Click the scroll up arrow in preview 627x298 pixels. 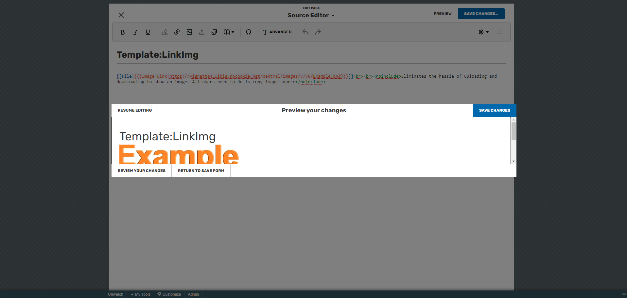point(514,120)
